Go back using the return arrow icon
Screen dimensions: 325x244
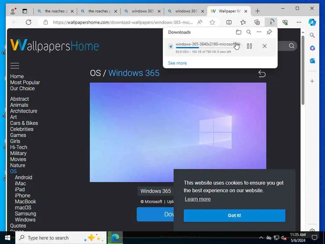[x=262, y=73]
